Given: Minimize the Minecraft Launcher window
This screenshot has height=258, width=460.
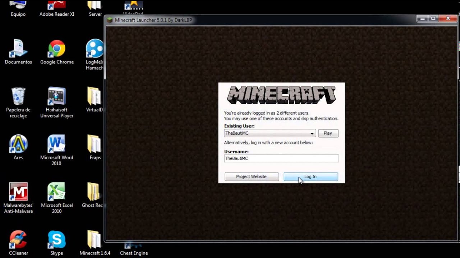Looking at the screenshot, I should point(423,18).
